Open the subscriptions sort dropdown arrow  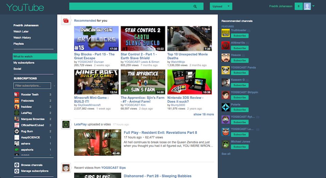click(x=54, y=86)
